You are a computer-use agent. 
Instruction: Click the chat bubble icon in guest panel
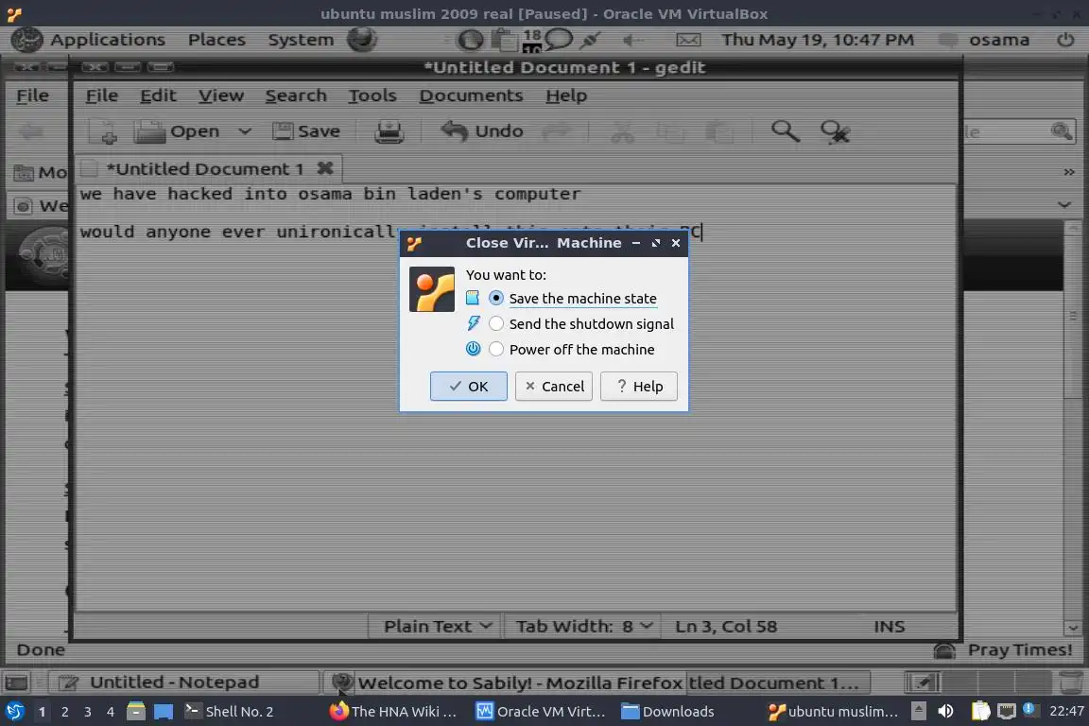[559, 39]
